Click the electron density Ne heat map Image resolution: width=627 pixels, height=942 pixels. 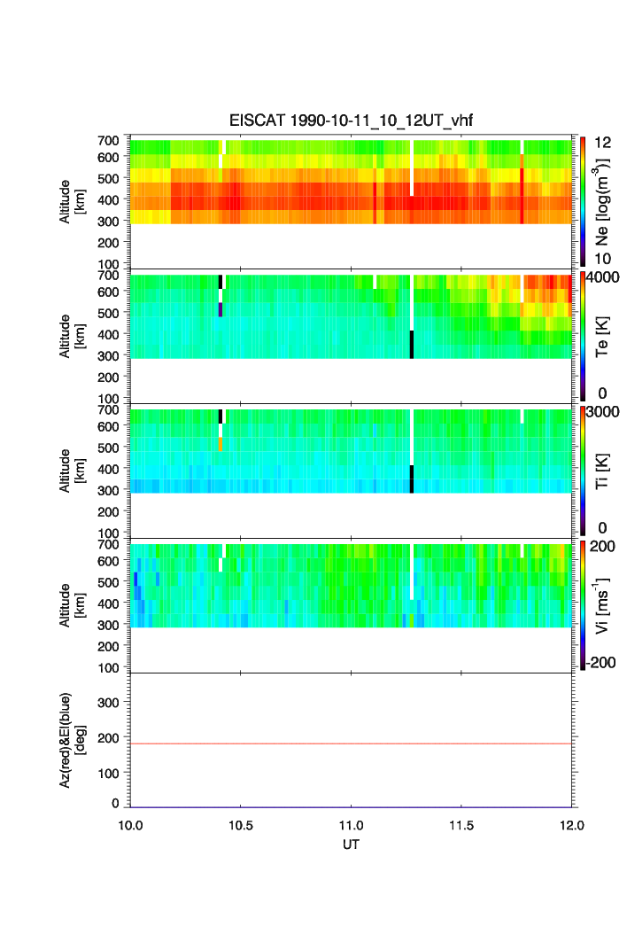coord(351,182)
